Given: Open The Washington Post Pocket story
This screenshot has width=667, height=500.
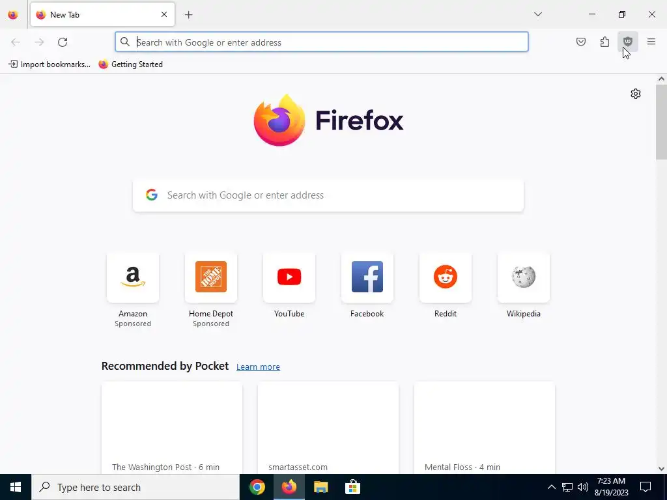Looking at the screenshot, I should click(x=172, y=428).
